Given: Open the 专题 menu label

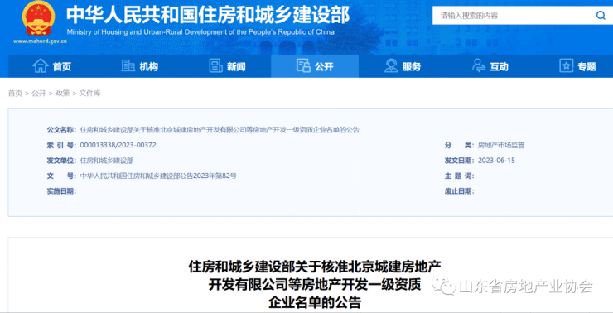Looking at the screenshot, I should point(586,67).
